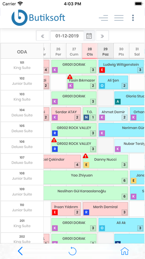Open the calendar date picker icon
The width and height of the screenshot is (145, 259).
coord(89,36)
